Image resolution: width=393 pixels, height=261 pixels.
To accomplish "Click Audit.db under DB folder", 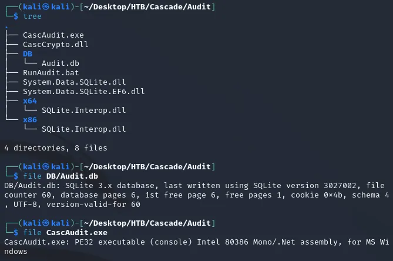I will coord(61,63).
